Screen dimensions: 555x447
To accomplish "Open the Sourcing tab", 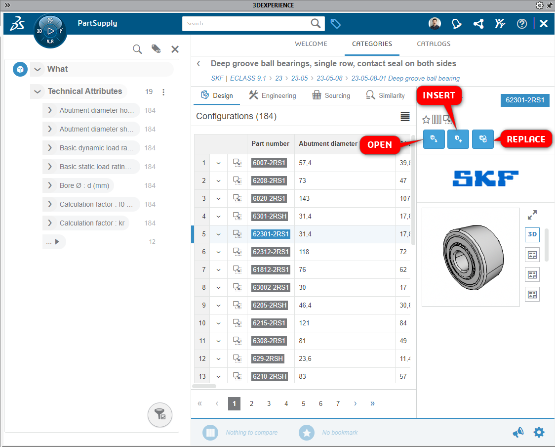I will coord(331,95).
